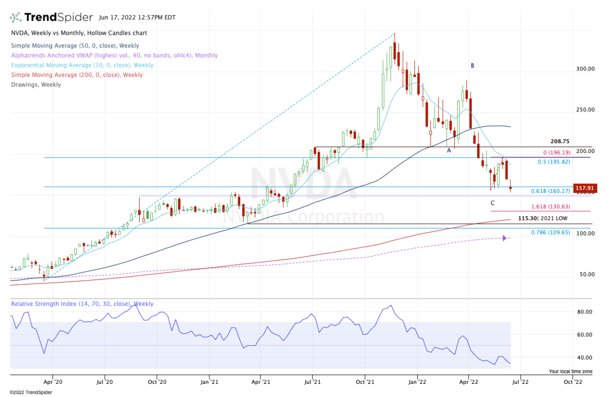Click the red 157.91 current price tag

click(x=585, y=188)
